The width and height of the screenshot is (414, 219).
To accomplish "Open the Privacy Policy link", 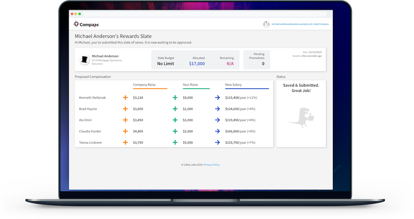I will [x=212, y=165].
